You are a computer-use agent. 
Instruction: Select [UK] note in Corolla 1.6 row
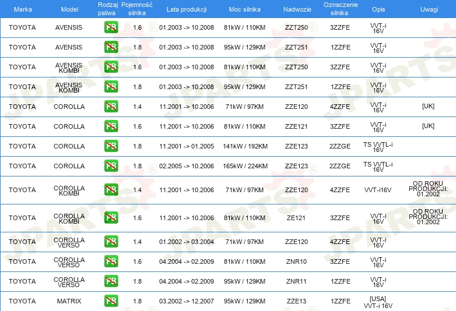pos(428,126)
